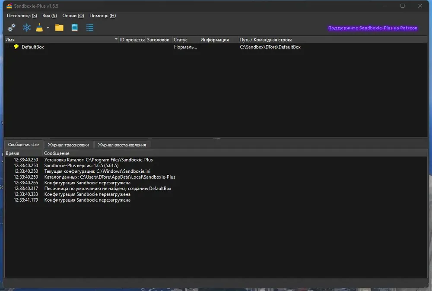
Task: Select message Песочница по умолчанию не найдена
Action: pos(216,189)
